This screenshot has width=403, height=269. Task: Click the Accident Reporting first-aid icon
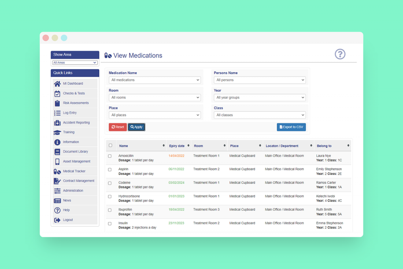[x=57, y=123]
